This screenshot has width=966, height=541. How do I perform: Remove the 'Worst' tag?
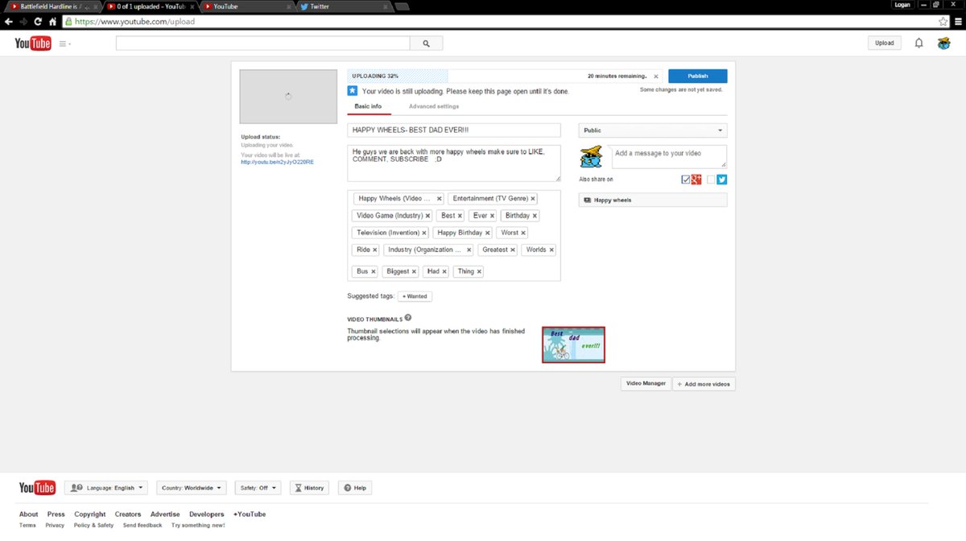pyautogui.click(x=524, y=233)
